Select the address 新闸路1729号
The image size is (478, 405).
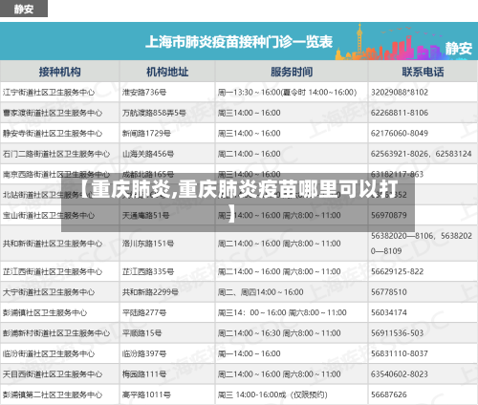(x=146, y=133)
